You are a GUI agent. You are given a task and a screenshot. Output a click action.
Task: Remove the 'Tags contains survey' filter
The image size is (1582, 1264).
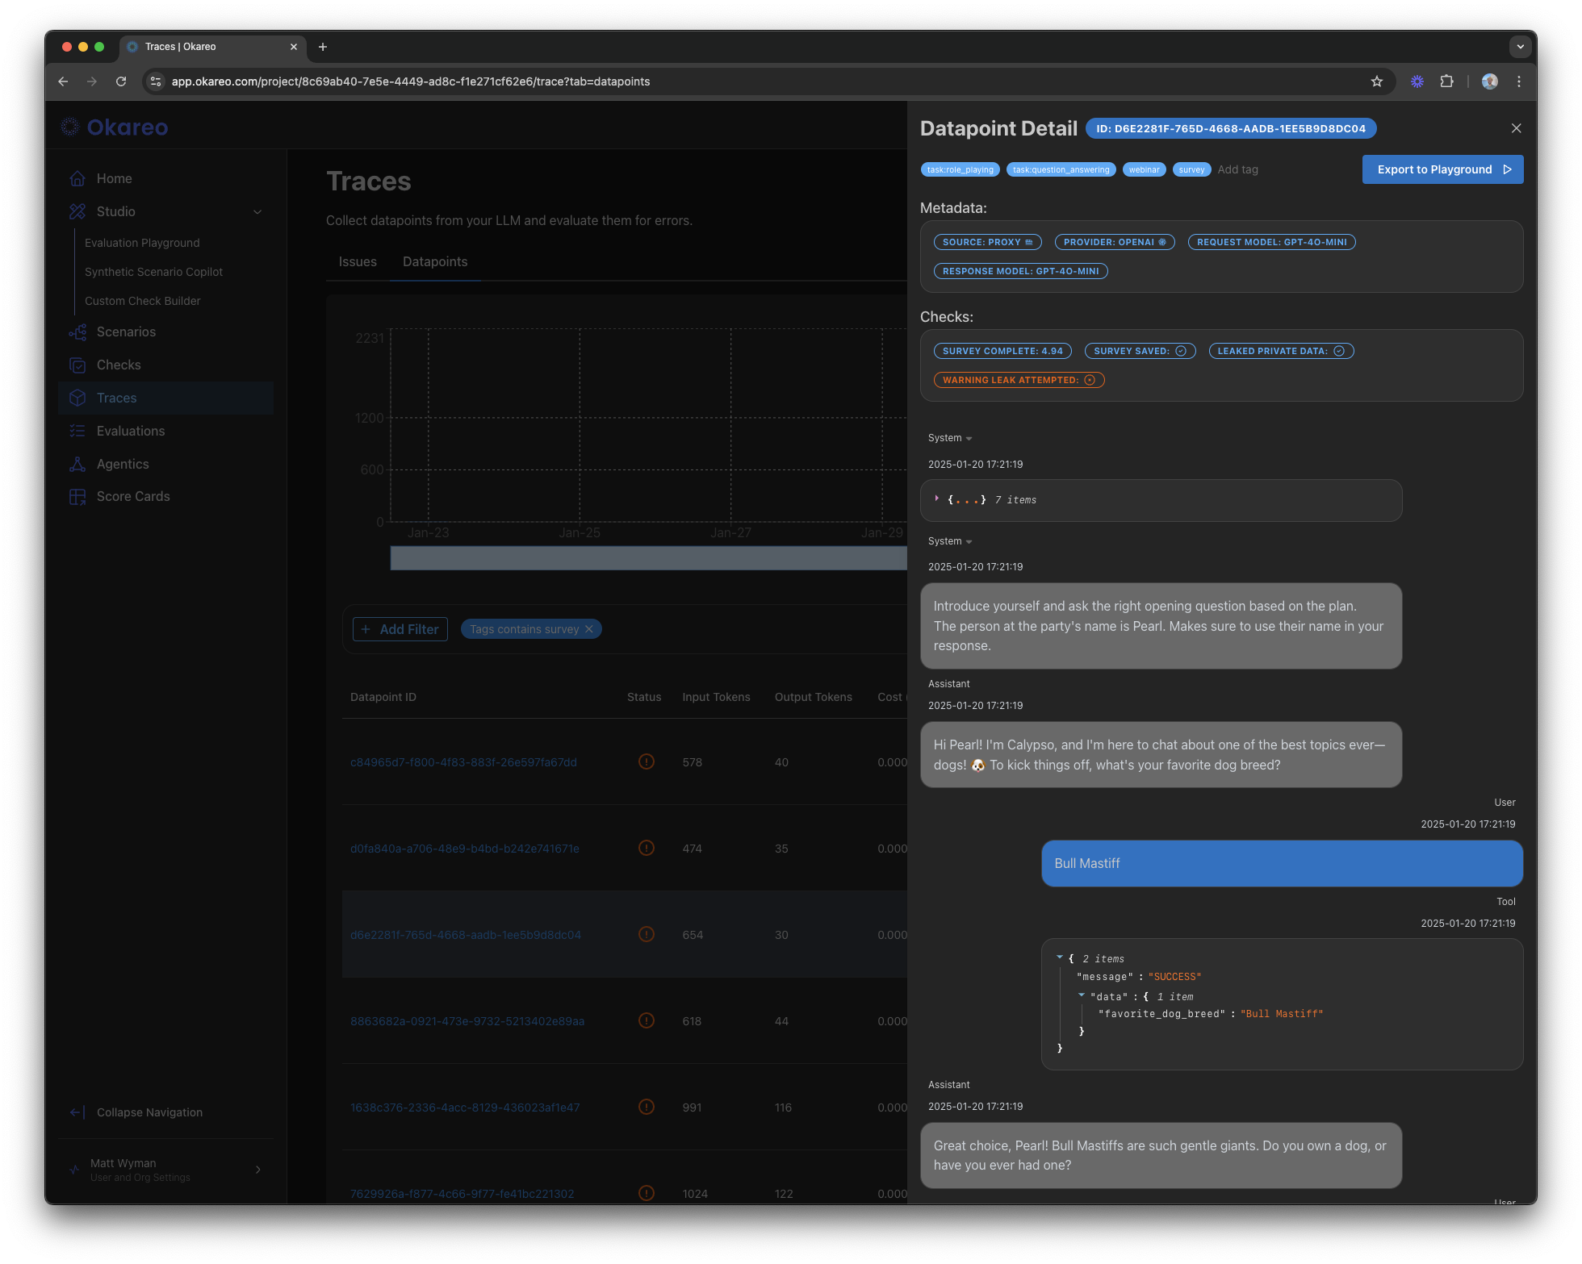pyautogui.click(x=589, y=629)
